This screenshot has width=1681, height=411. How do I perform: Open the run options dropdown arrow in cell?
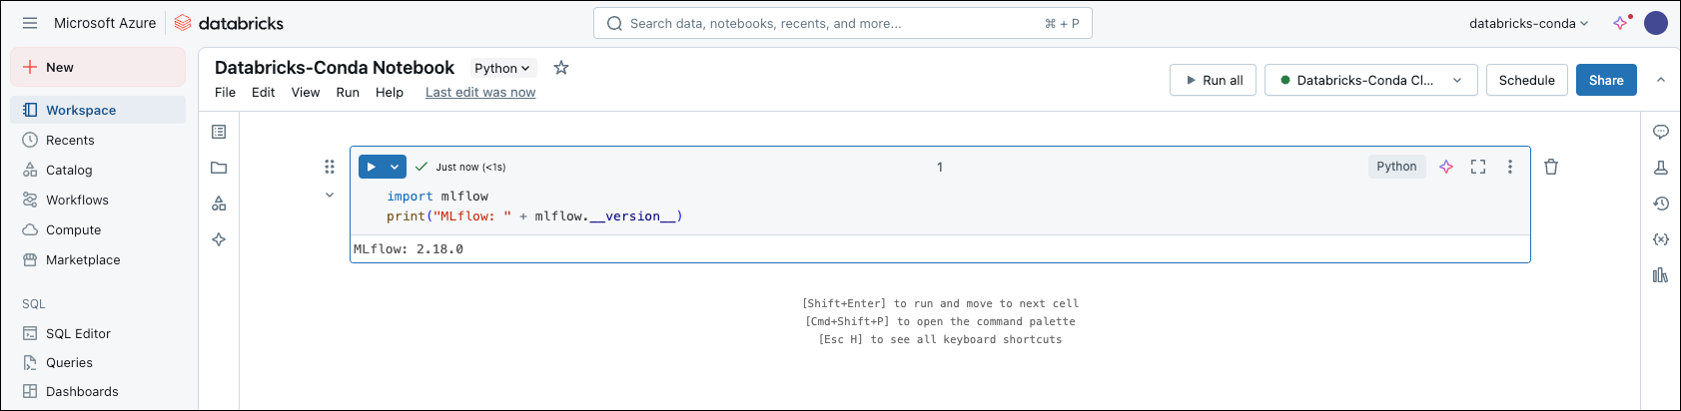pos(395,167)
